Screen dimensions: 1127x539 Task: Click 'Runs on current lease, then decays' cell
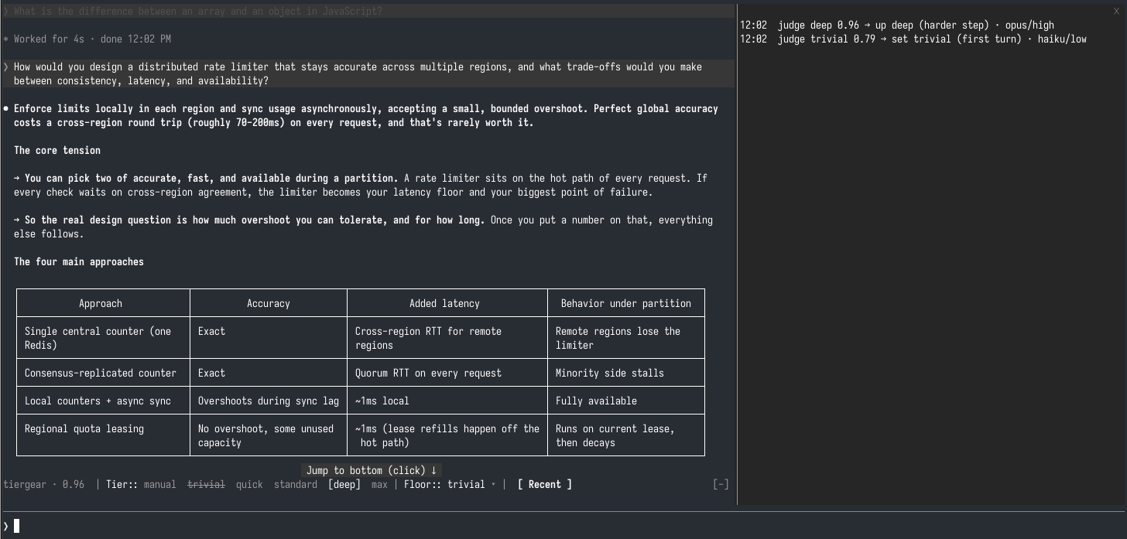(626, 435)
